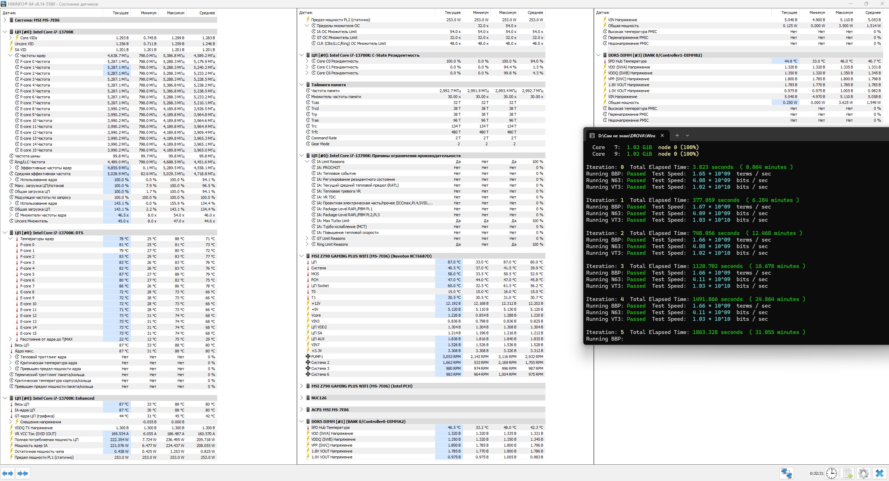Click the Максимум column header in left panel

tap(175, 13)
